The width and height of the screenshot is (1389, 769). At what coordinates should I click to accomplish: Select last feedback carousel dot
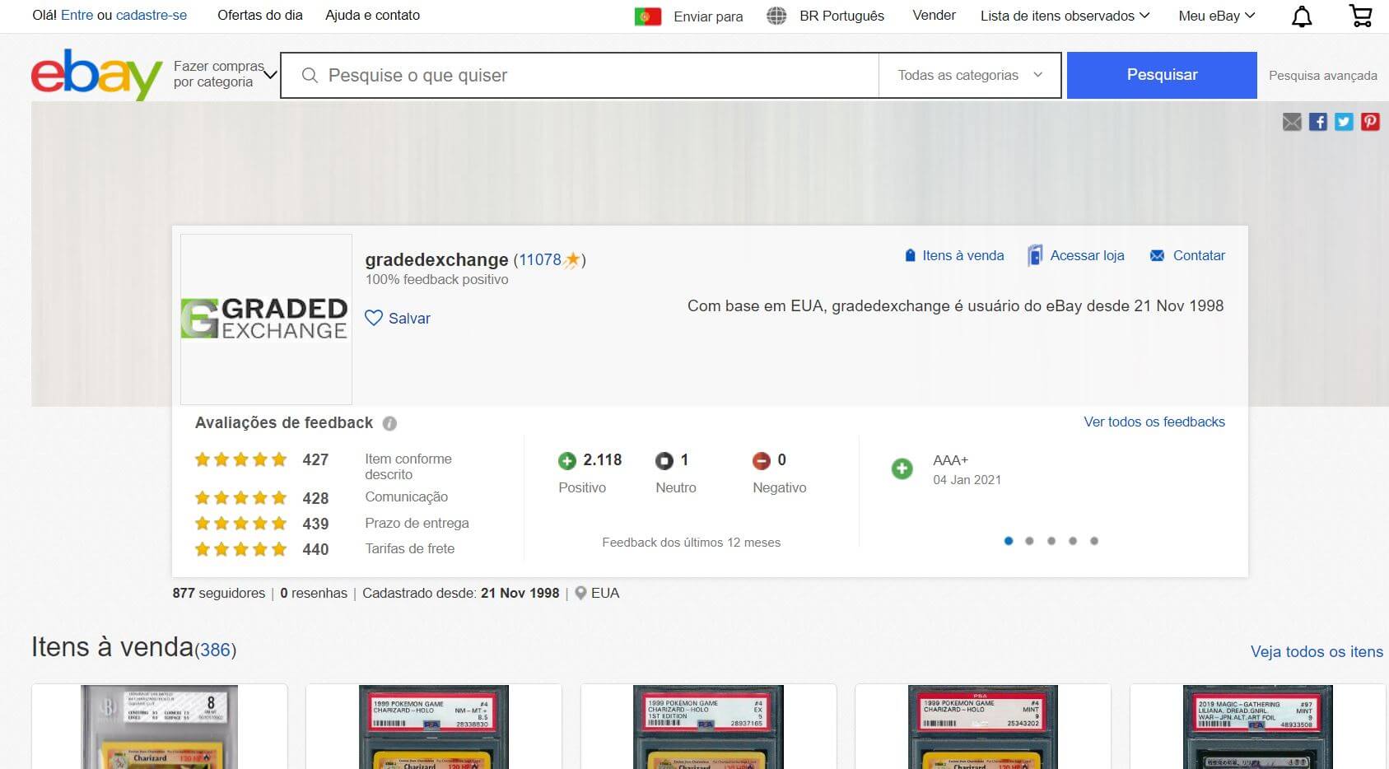pyautogui.click(x=1094, y=541)
